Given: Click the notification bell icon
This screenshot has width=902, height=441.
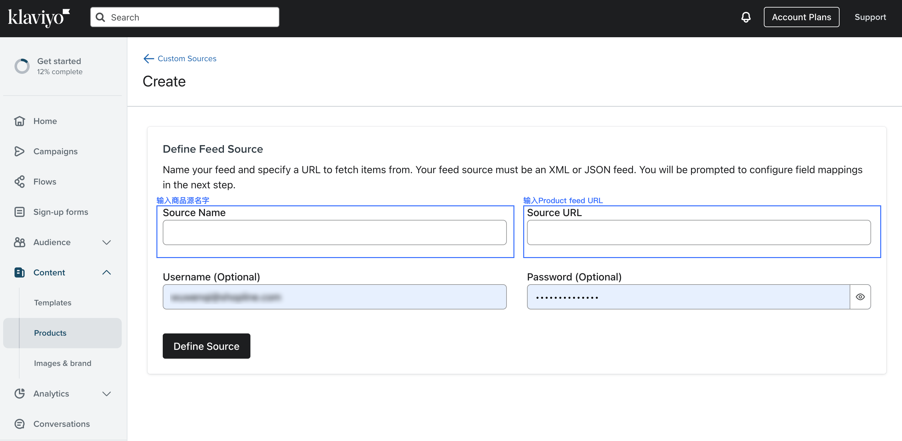Looking at the screenshot, I should pos(746,17).
